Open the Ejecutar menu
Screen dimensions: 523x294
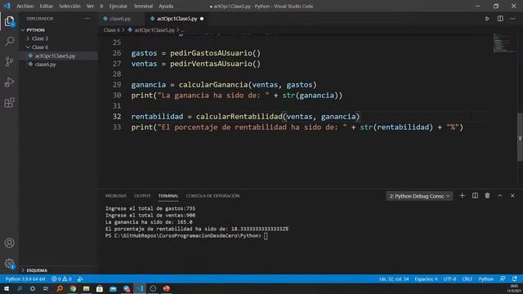tap(118, 6)
